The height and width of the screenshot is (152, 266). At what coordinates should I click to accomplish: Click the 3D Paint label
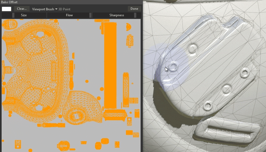pos(64,9)
